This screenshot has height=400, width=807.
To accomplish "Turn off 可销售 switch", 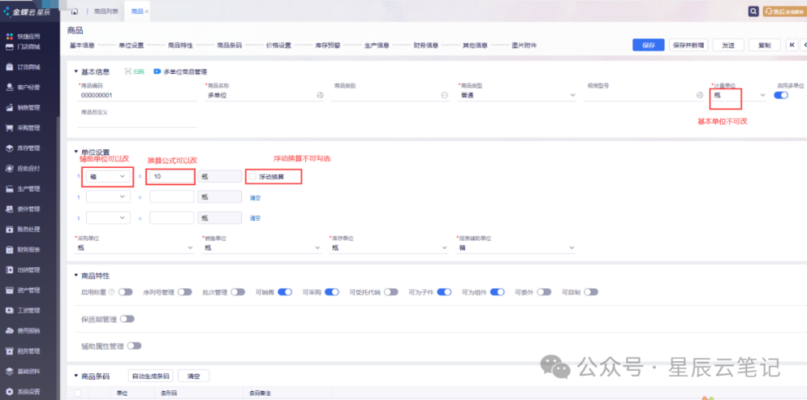I will pyautogui.click(x=285, y=292).
